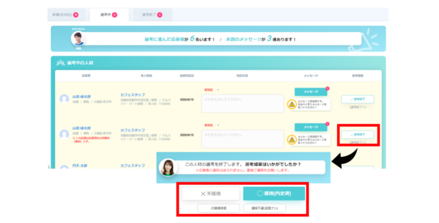
Task: Expand 未対応 status dropdown in row without red notice
Action: (212, 90)
